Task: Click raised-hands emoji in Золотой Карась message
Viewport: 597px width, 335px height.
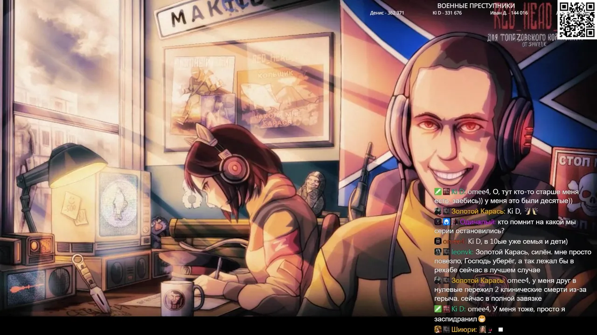Action: [530, 211]
